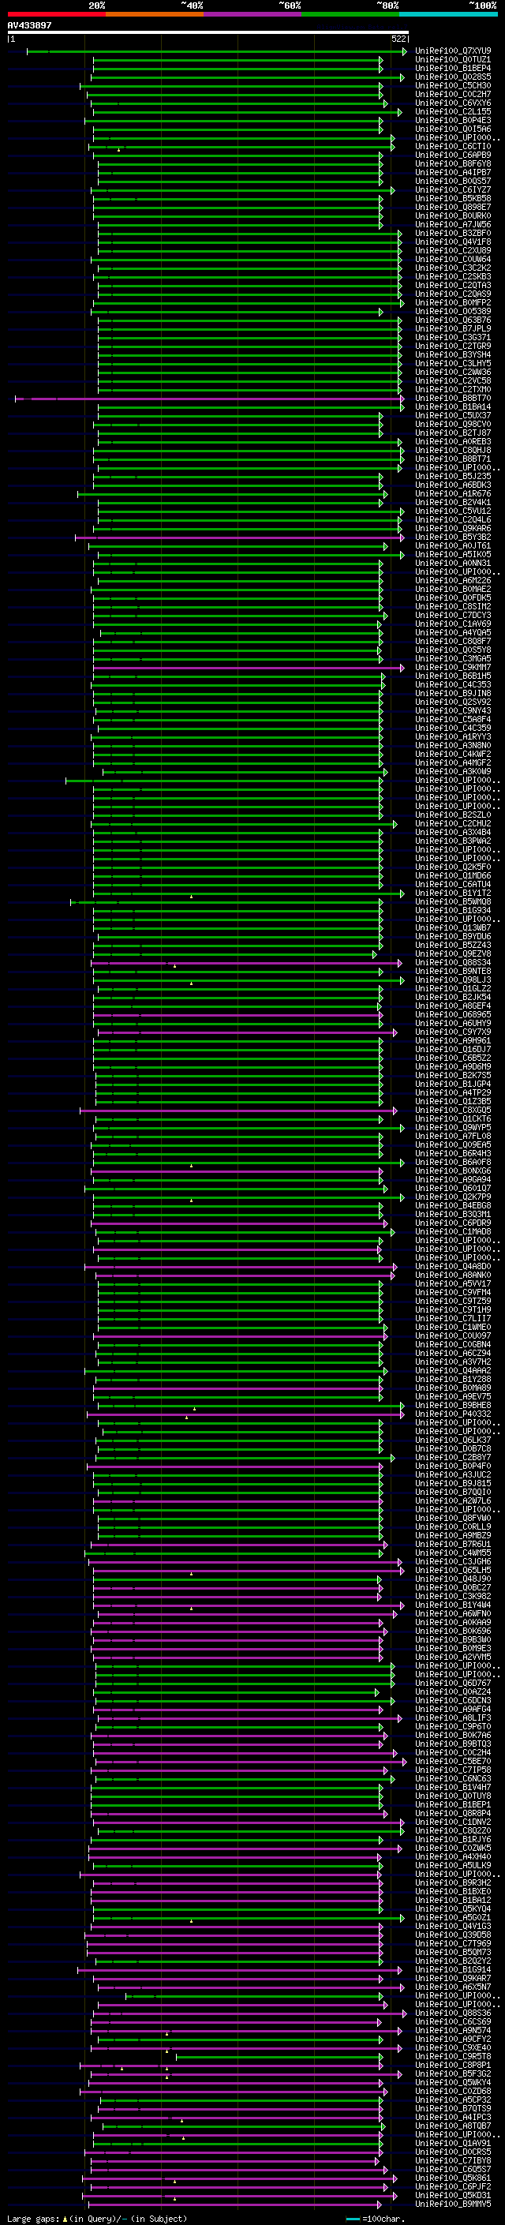Screen dimensions: 505x2225
Task: Select the UniRef100_C6APB9 label
Action: pos(453,155)
